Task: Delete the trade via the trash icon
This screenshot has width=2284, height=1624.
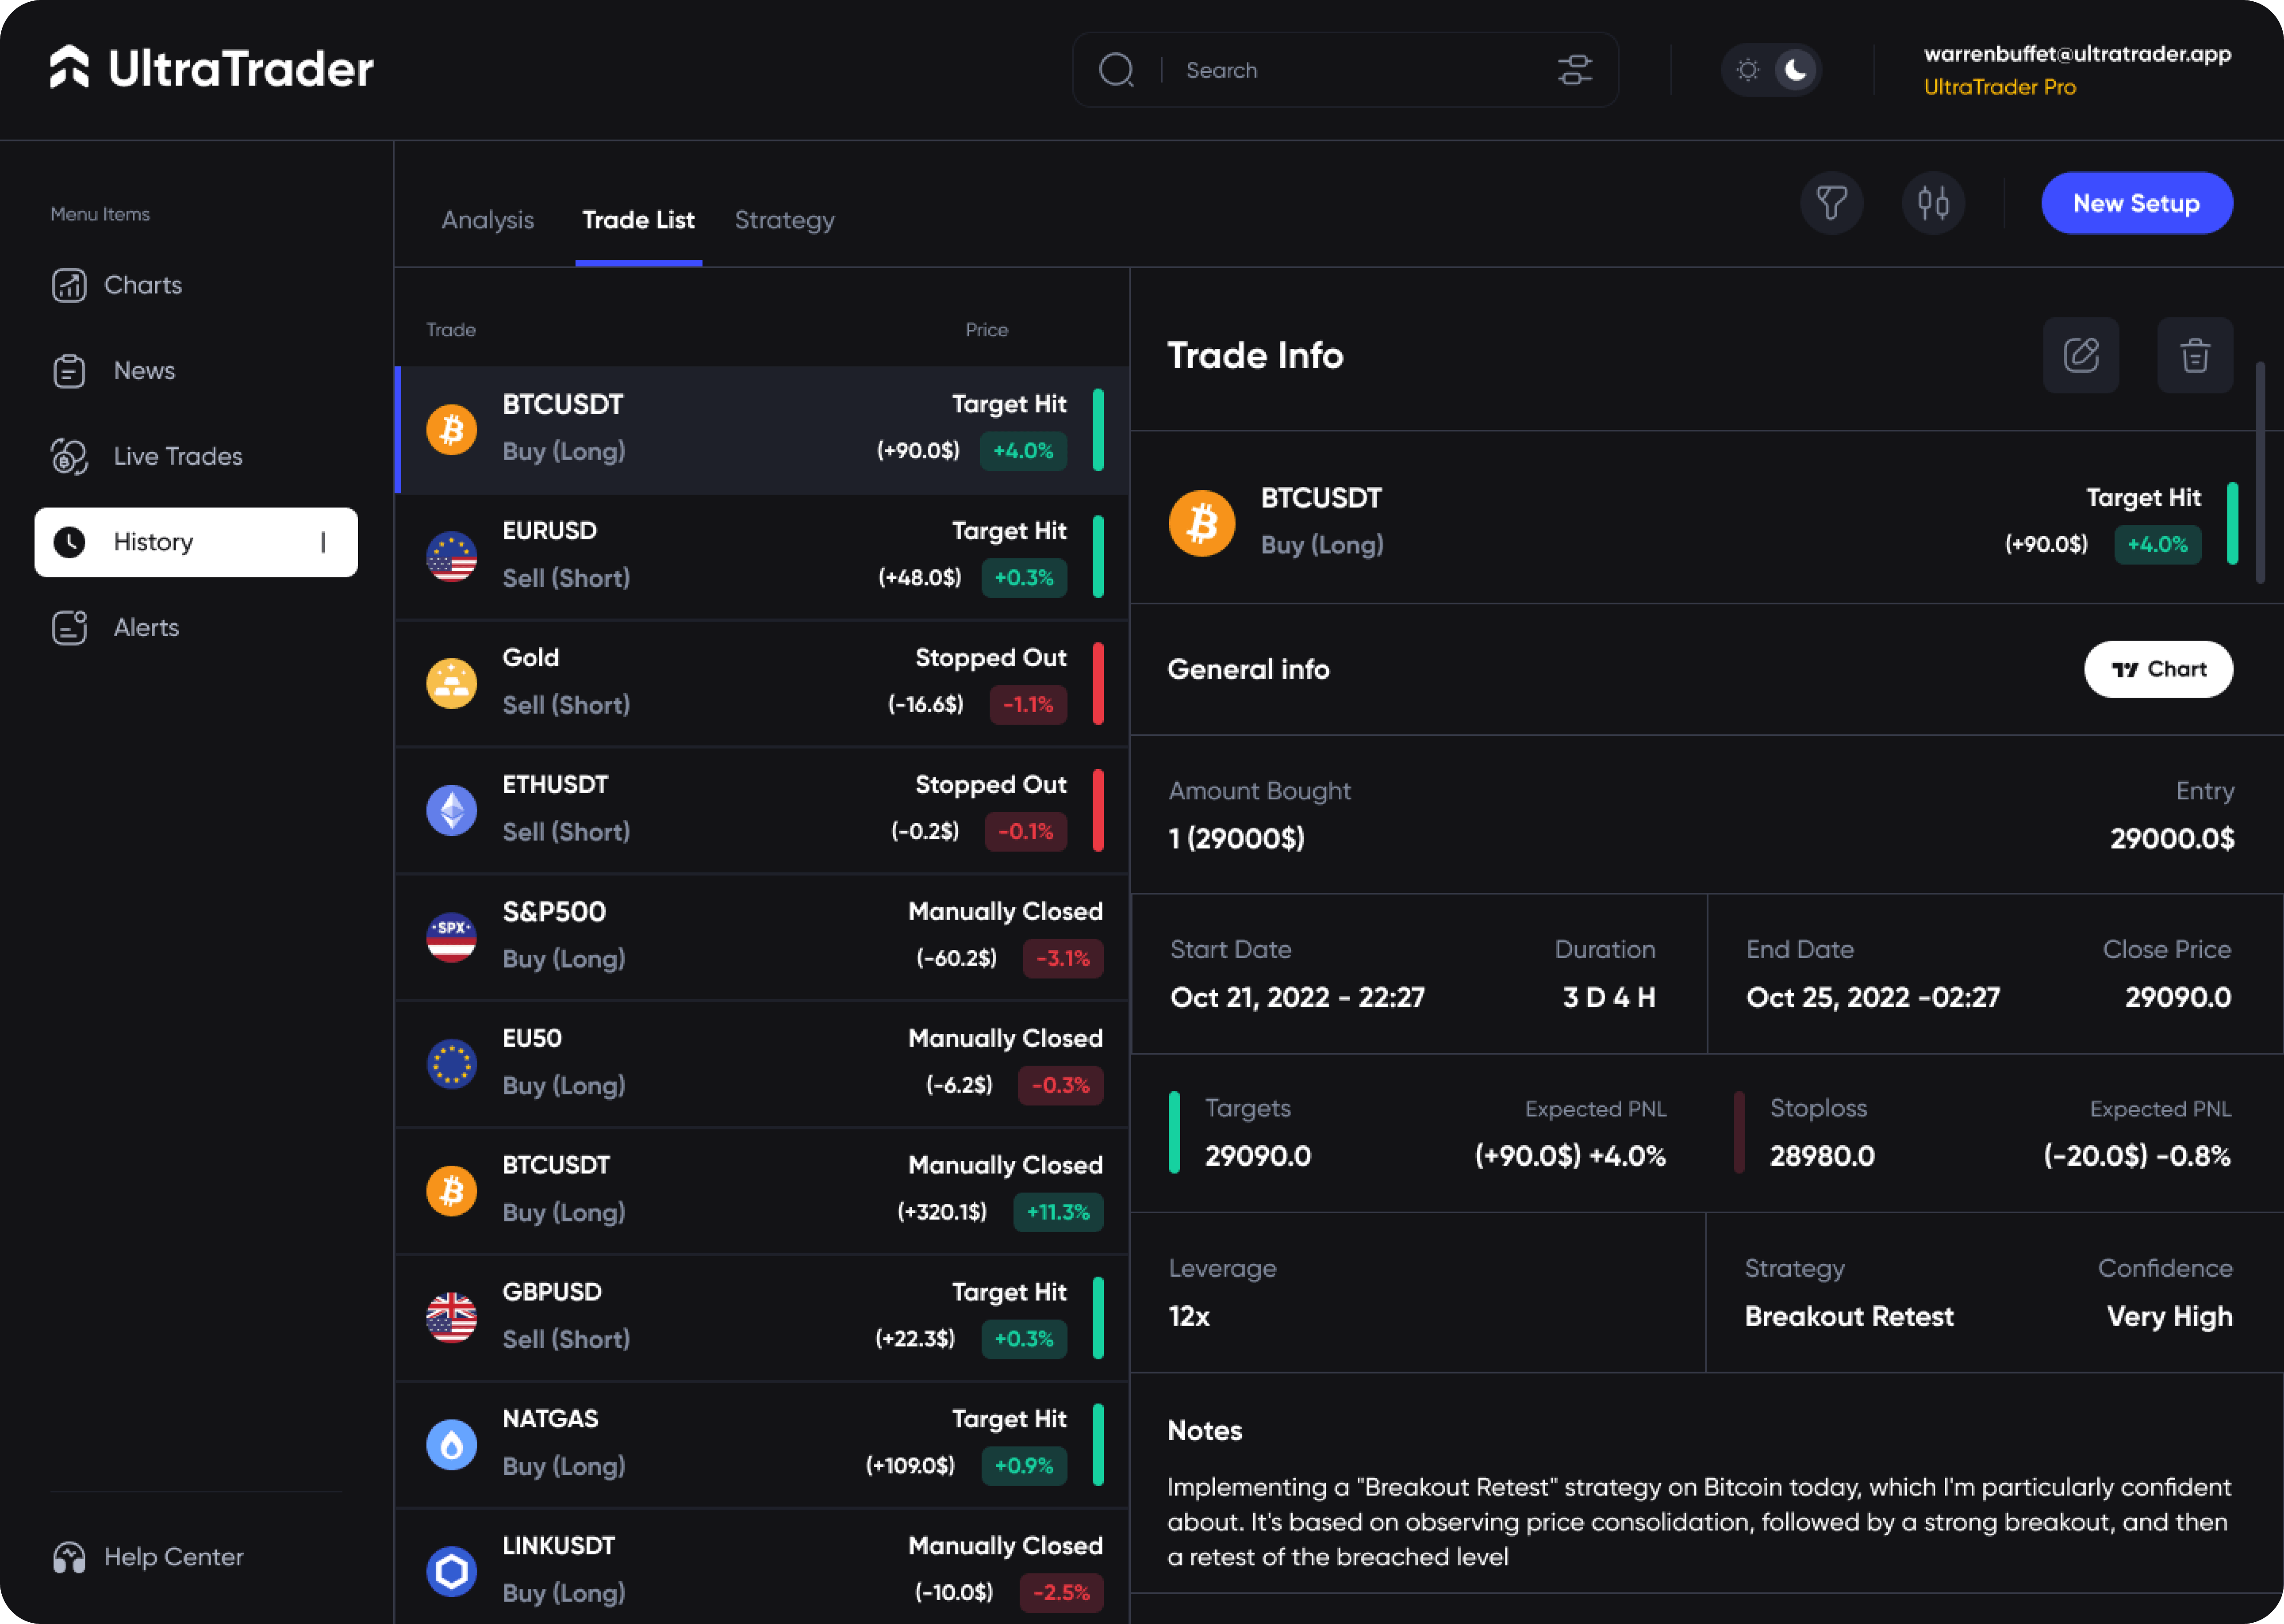Action: [x=2195, y=355]
